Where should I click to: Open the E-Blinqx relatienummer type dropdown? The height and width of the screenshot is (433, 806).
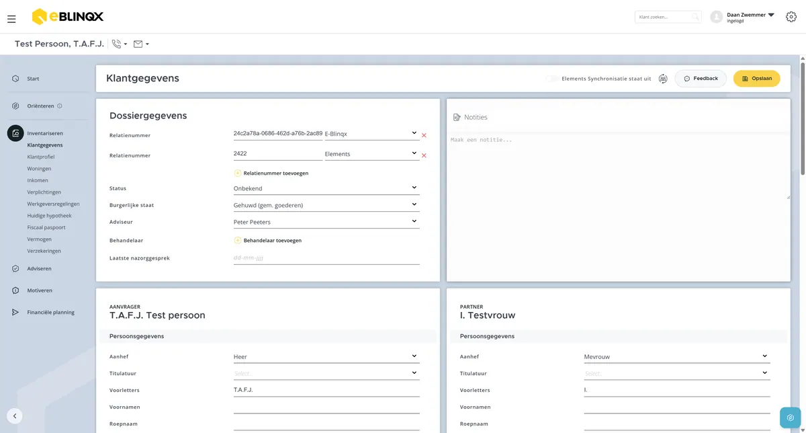pos(371,134)
